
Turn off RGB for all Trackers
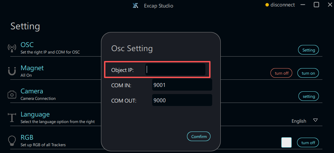coord(308,142)
